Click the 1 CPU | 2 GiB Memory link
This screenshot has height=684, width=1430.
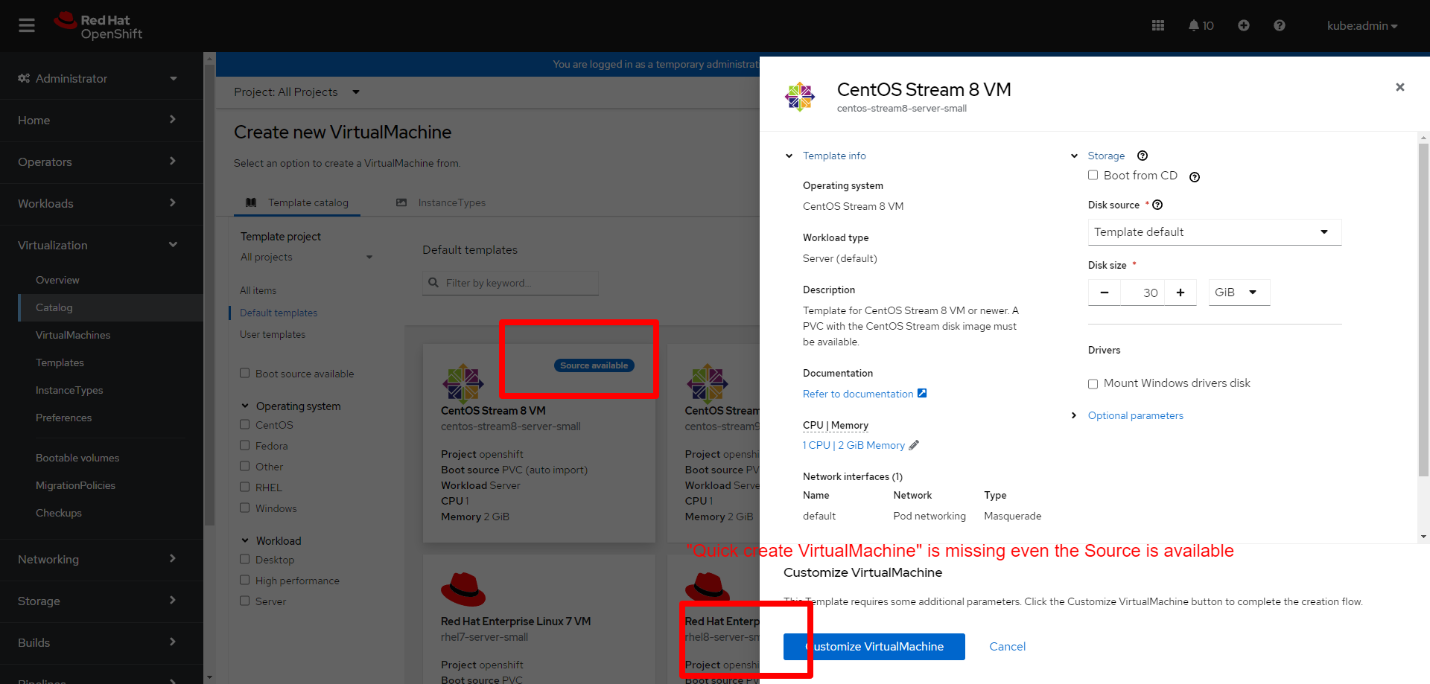click(854, 445)
